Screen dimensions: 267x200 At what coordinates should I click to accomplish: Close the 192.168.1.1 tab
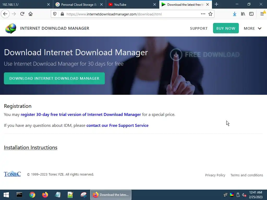(x=48, y=4)
